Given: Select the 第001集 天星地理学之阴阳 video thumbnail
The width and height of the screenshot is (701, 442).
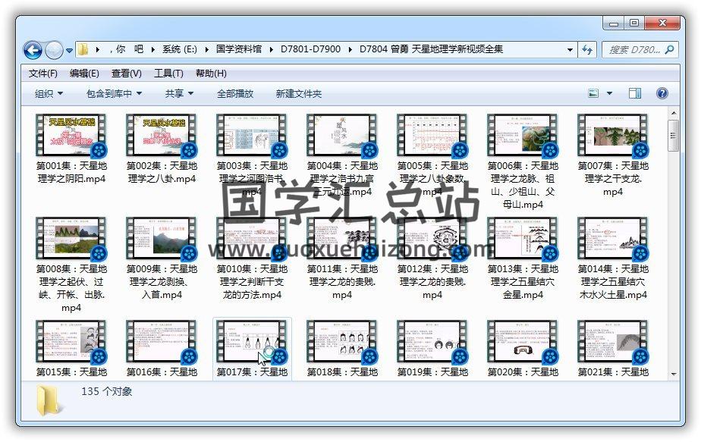Looking at the screenshot, I should [71, 135].
